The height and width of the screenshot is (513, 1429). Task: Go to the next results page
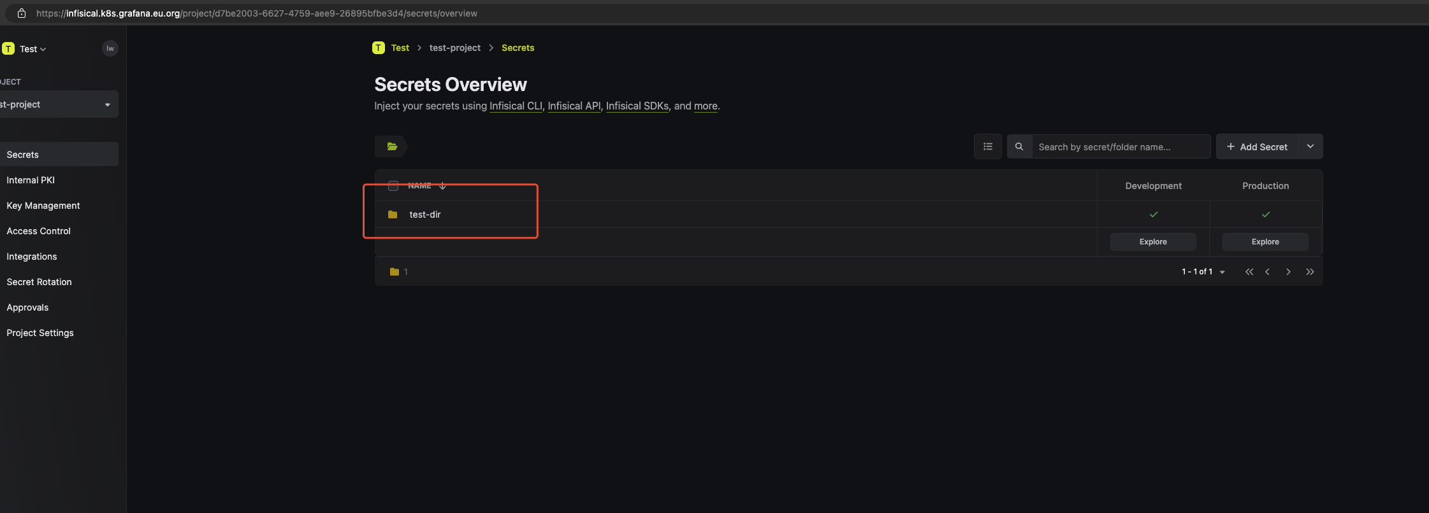[1288, 272]
